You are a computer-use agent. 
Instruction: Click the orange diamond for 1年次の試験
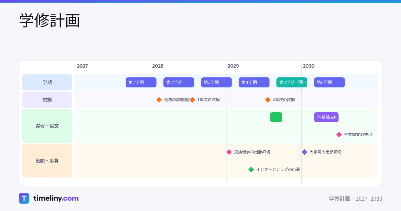192,100
